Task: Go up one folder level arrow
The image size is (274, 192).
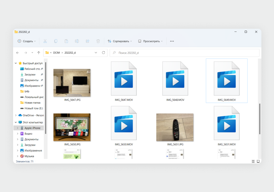Action: [39, 53]
